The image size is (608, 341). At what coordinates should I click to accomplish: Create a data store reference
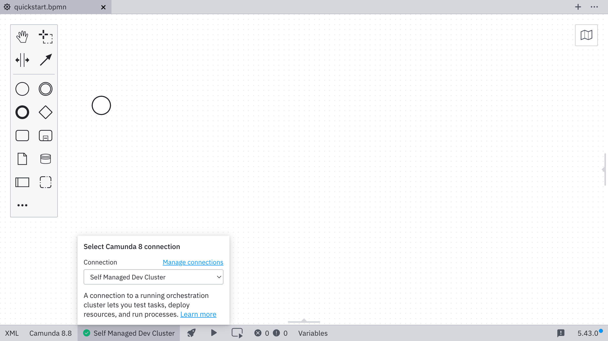(x=46, y=159)
